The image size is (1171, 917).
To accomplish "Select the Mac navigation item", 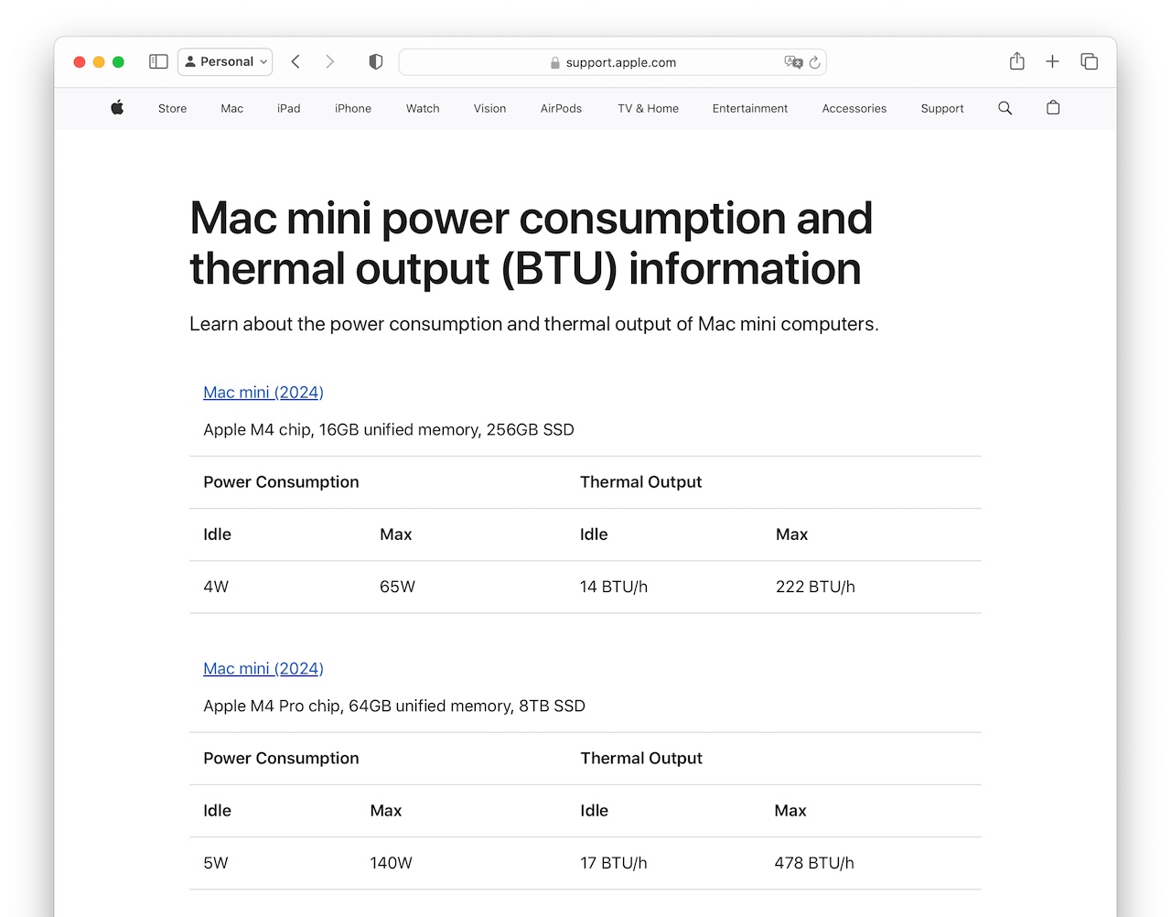I will (x=231, y=108).
